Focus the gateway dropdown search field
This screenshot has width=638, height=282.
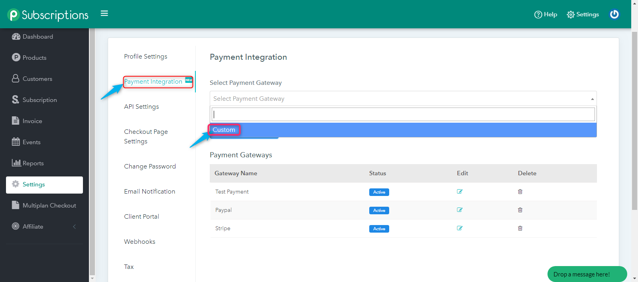coord(403,114)
